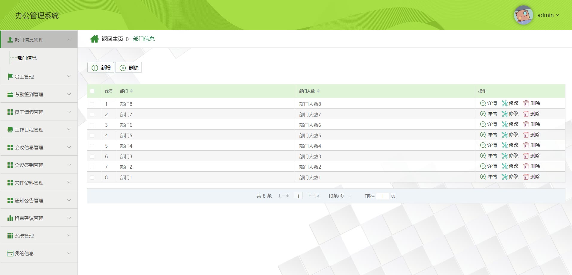Expand the 考勤签到管理 menu arrow
The image size is (572, 275).
point(69,94)
